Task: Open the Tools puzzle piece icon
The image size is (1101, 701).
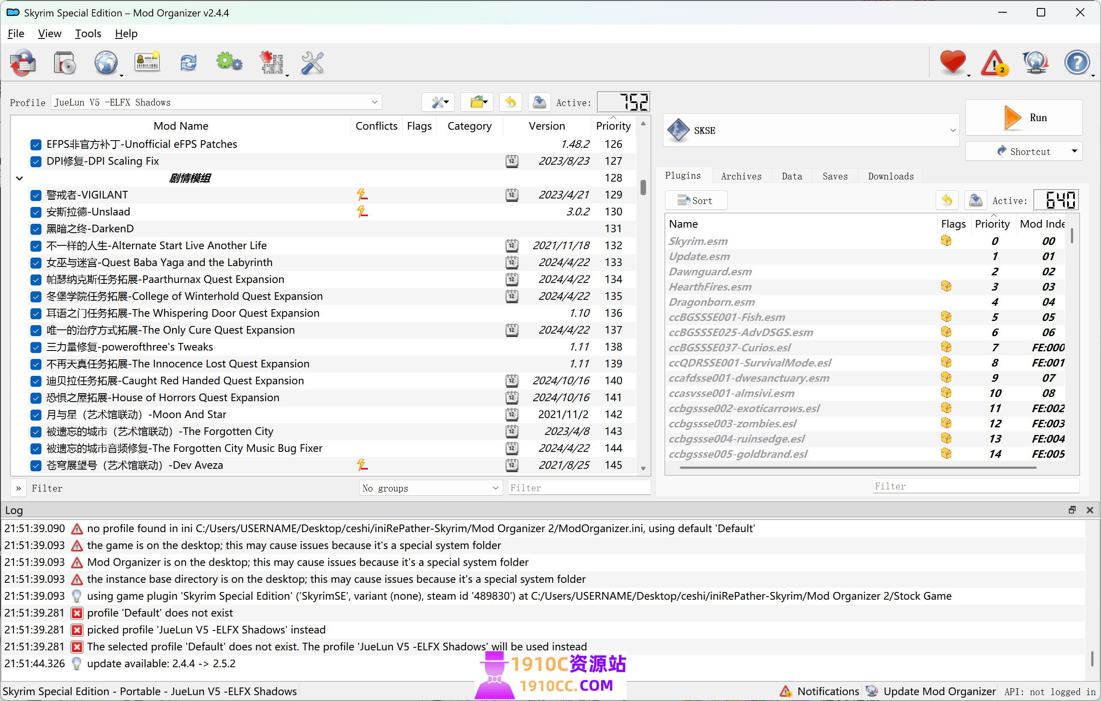Action: pyautogui.click(x=271, y=63)
